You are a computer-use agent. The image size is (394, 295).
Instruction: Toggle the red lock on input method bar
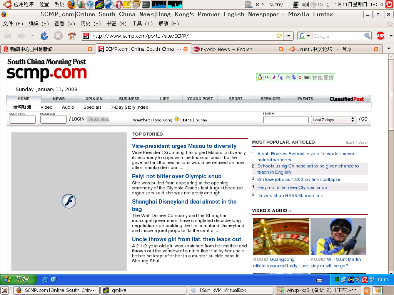pyautogui.click(x=300, y=77)
